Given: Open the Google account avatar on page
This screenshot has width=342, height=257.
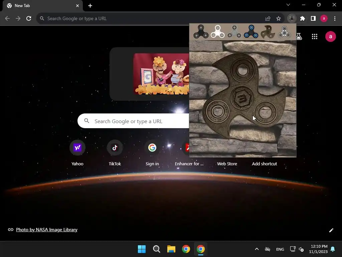Looking at the screenshot, I should click(330, 36).
